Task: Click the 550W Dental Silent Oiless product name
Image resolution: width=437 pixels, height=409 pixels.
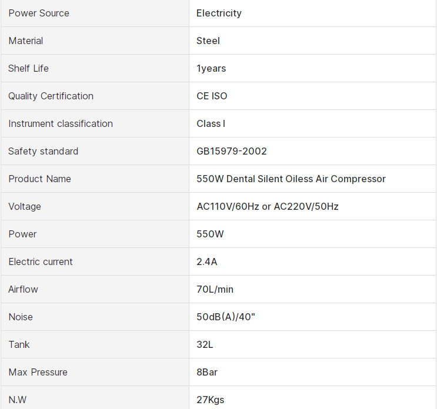Action: click(x=291, y=179)
